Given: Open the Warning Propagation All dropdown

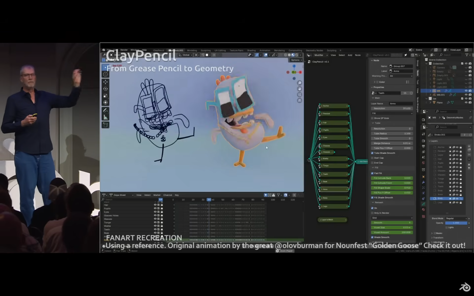Looking at the screenshot, I should coord(401,76).
